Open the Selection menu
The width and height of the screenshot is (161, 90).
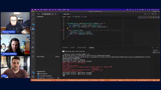pyautogui.click(x=45, y=9)
